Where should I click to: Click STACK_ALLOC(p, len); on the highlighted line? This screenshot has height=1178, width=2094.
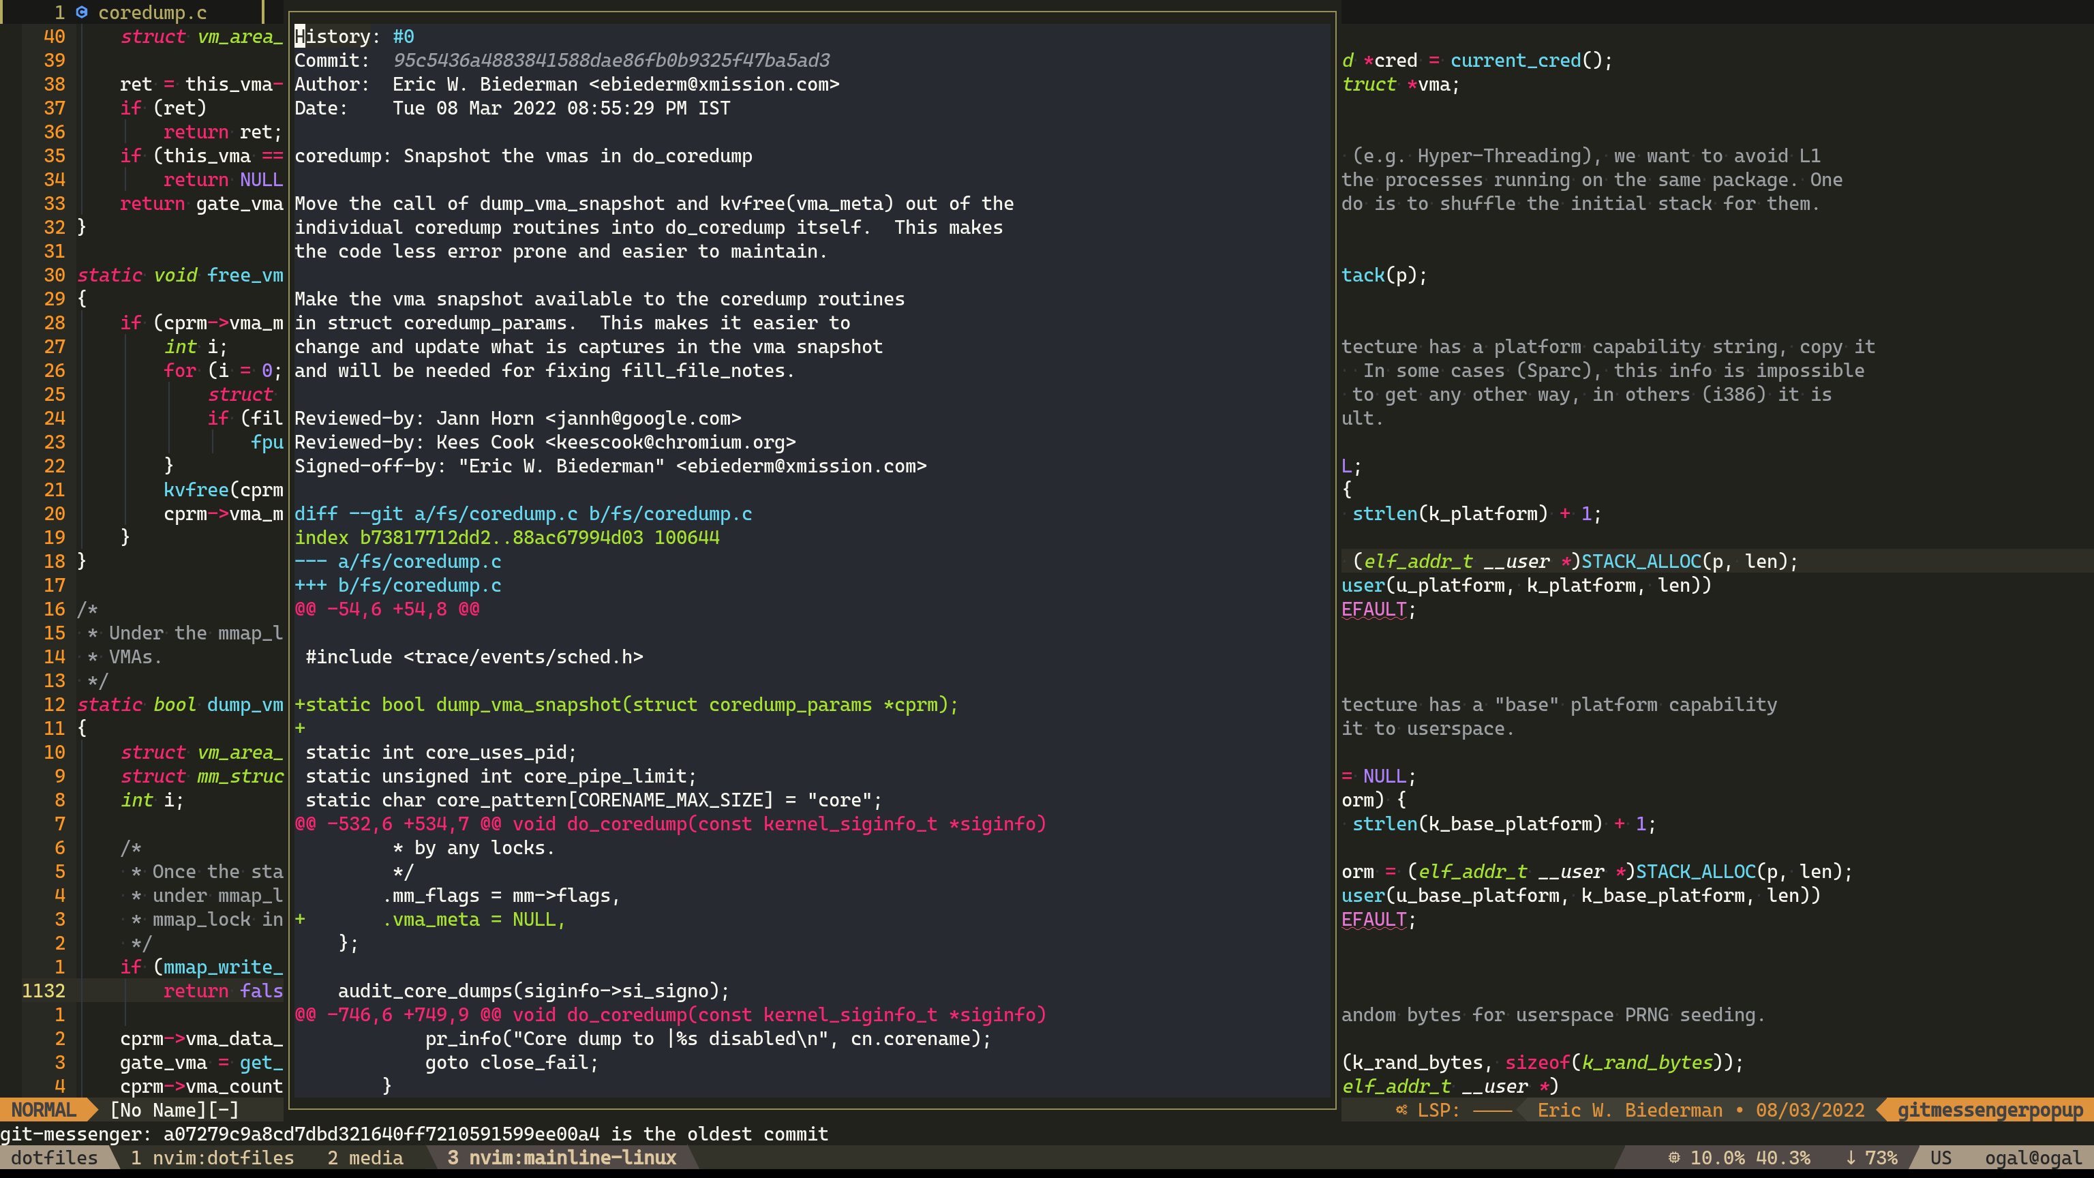(1689, 561)
